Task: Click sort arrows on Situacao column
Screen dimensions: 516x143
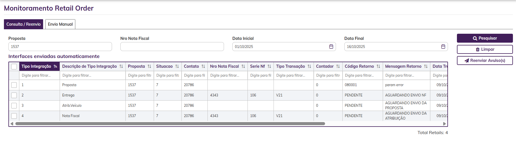Action: coord(177,66)
